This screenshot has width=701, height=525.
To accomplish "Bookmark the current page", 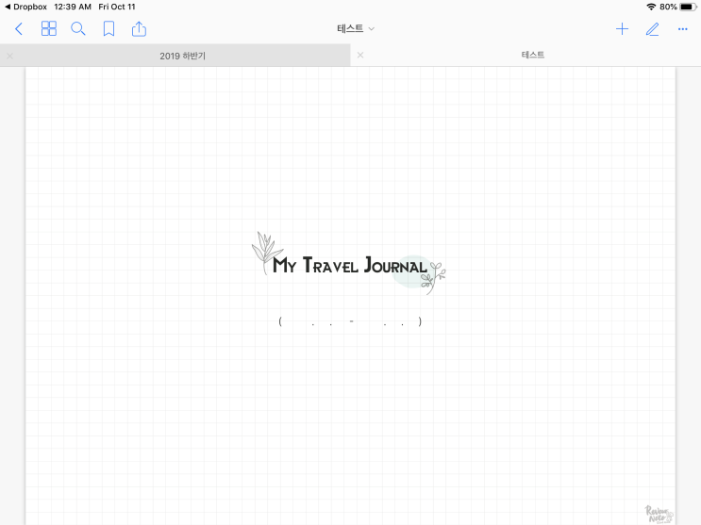I will (x=108, y=29).
